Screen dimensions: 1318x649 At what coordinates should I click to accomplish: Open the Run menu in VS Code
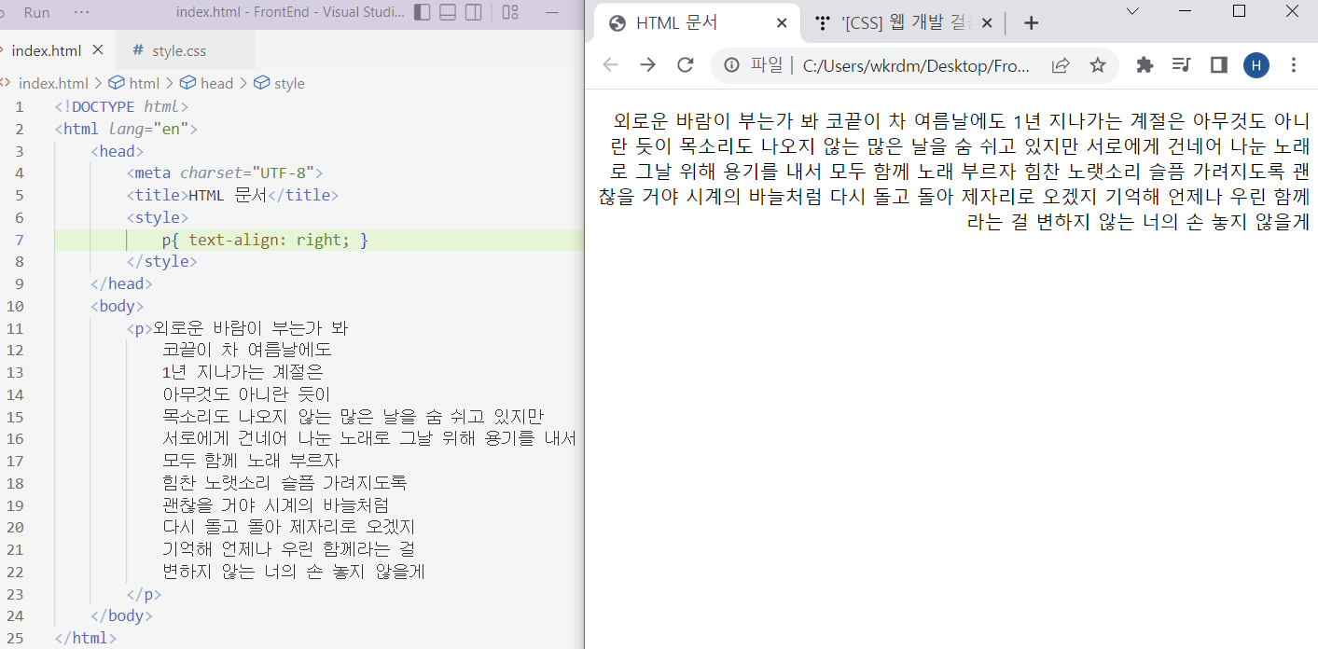(37, 12)
